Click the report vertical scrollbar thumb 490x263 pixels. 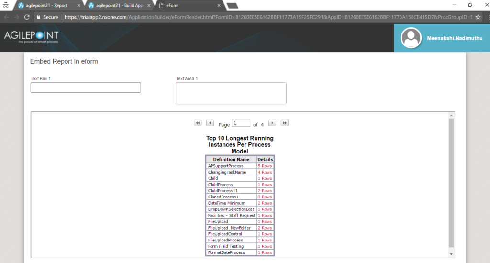pos(451,183)
